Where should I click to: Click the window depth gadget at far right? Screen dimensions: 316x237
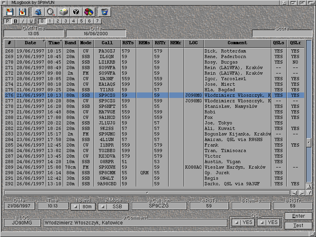pos(311,3)
